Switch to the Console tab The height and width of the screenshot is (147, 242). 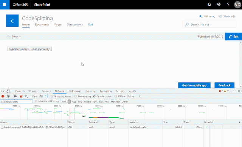(x=34, y=91)
